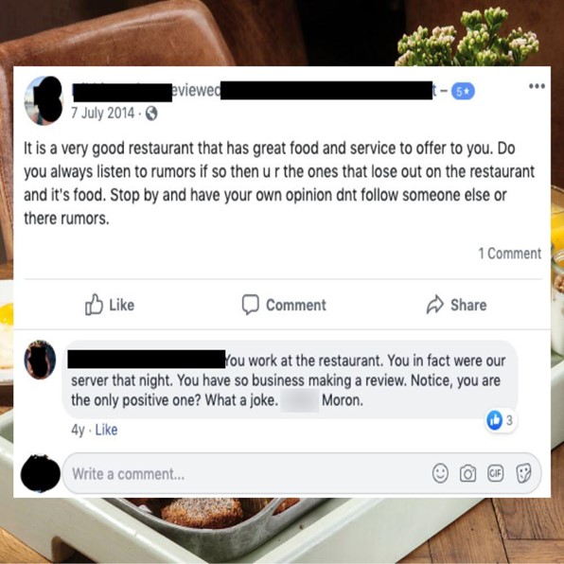Click the speech bubble comment icon
The width and height of the screenshot is (564, 564).
251,305
